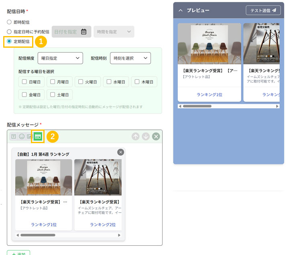Click the テスト送信 button
This screenshot has width=287, height=255.
263,10
